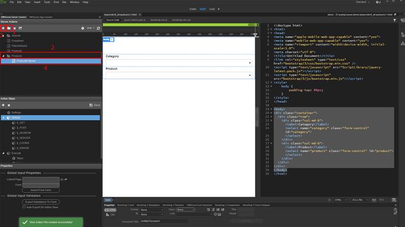
Task: Select Settings in Action Steps
Action: (16, 113)
